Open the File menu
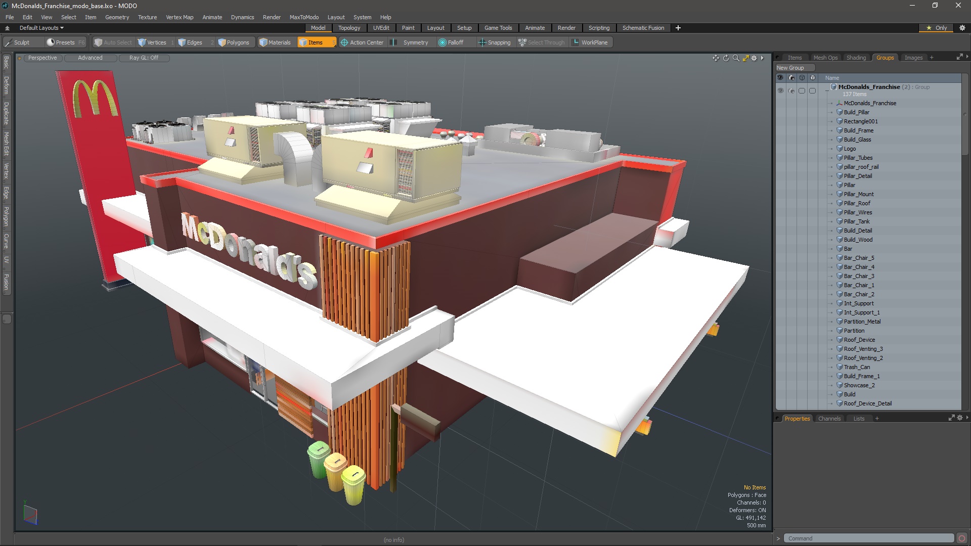971x546 pixels. click(x=10, y=17)
